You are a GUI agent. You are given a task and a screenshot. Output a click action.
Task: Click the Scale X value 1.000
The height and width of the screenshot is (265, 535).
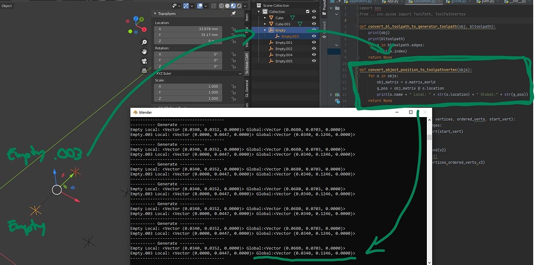[188, 86]
